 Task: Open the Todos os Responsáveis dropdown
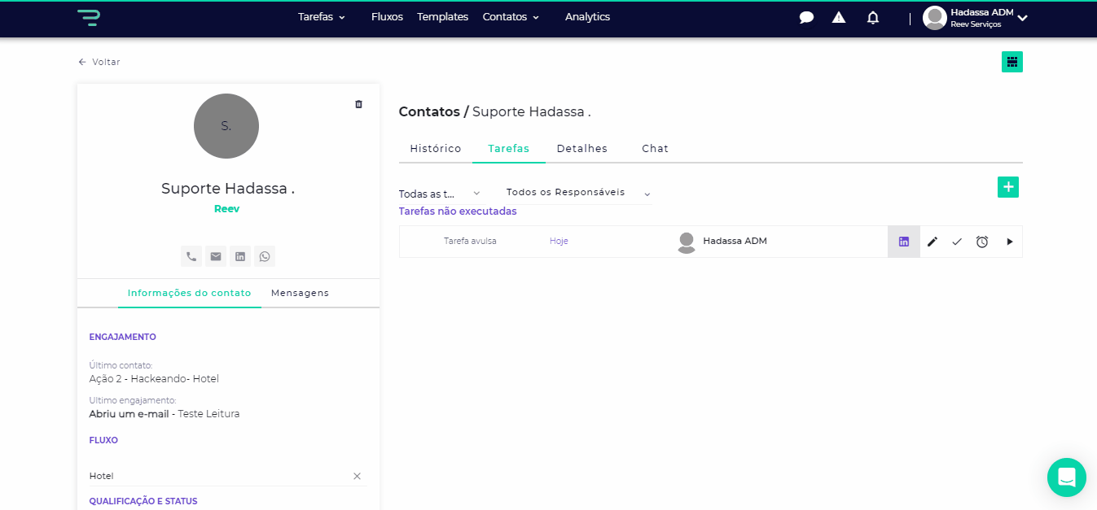coord(577,193)
